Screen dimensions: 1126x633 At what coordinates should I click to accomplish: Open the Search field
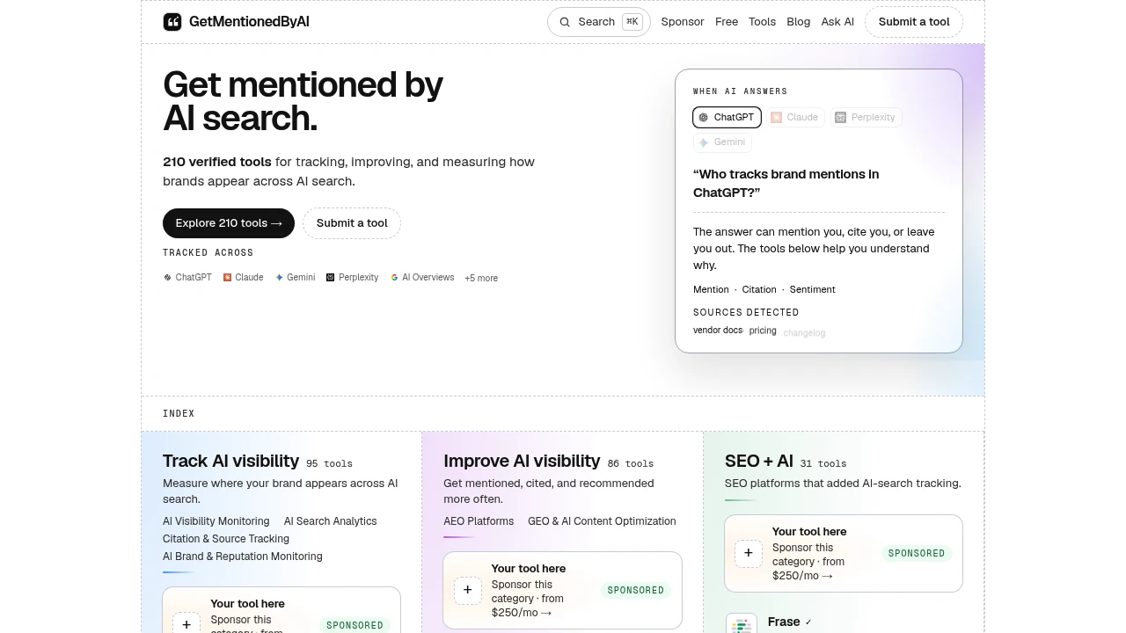point(599,22)
